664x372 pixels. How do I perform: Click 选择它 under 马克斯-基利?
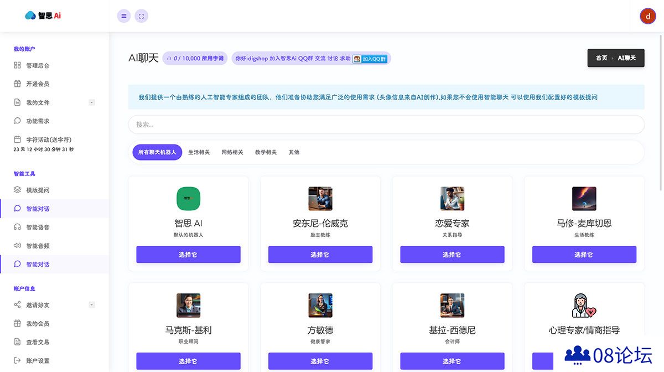click(x=188, y=361)
